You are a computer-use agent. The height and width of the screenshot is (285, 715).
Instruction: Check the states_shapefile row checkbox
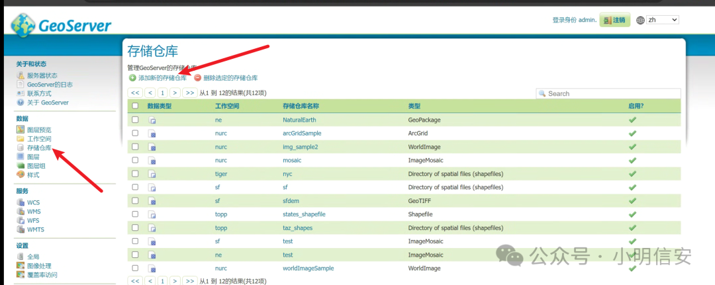(135, 214)
